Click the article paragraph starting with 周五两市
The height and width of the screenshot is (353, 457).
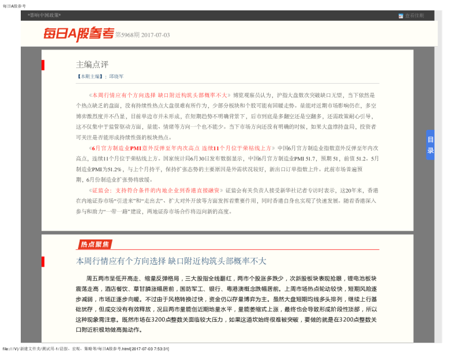click(x=226, y=303)
